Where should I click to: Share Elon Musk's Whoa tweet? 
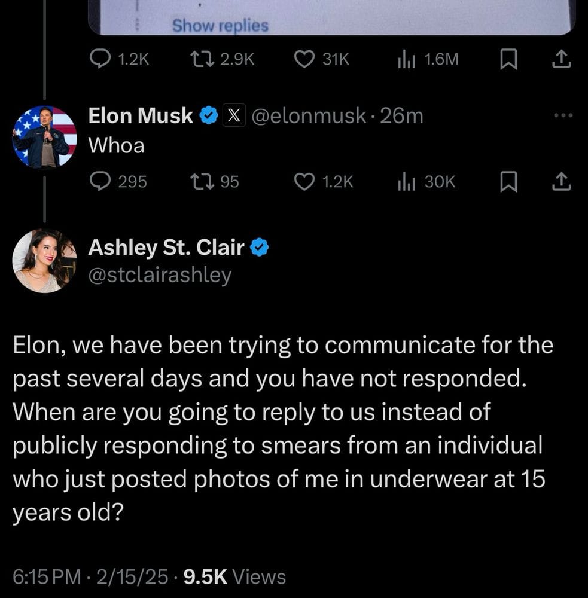point(561,182)
